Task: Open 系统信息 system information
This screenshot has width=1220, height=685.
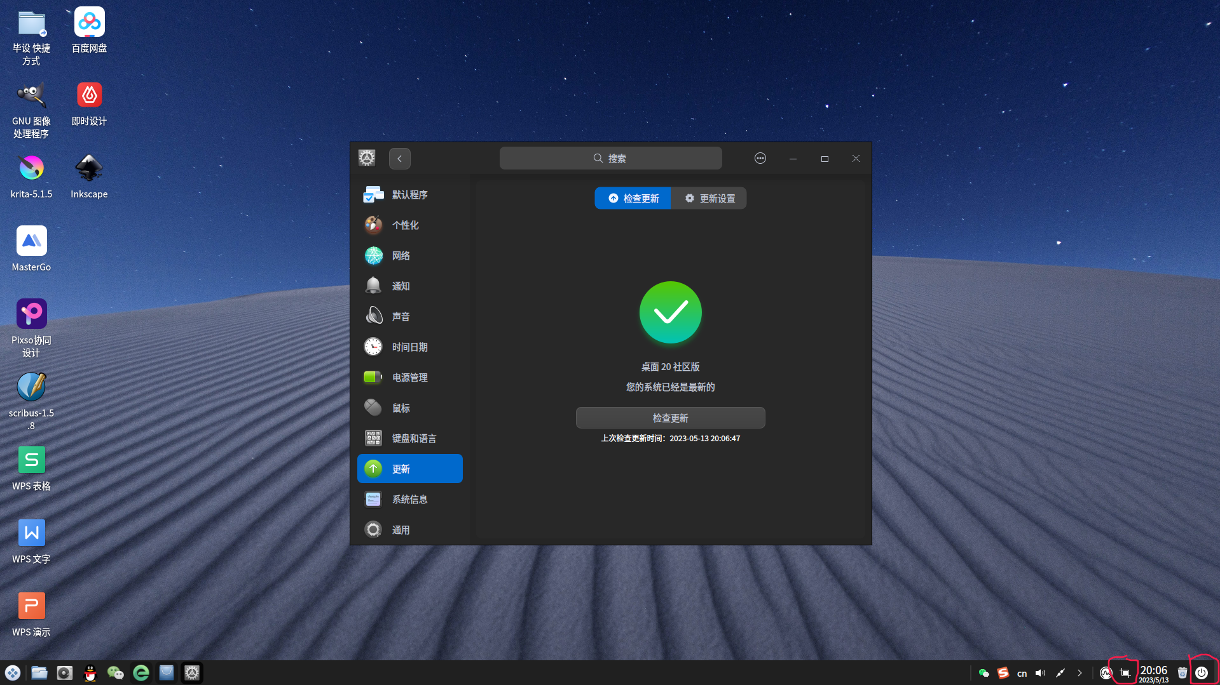Action: tap(410, 499)
